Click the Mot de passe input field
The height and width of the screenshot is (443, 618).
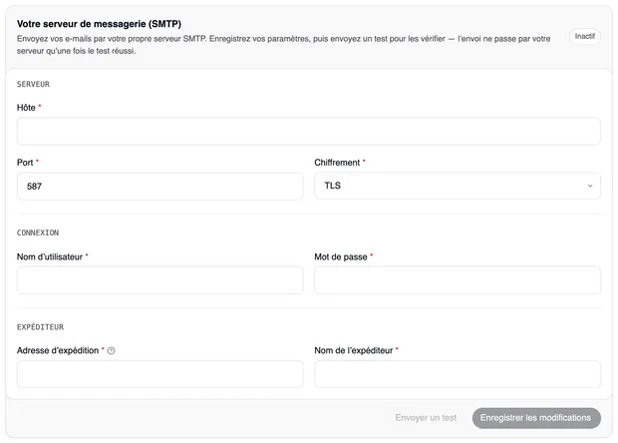click(x=458, y=280)
